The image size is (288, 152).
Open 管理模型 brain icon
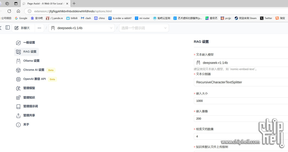[18, 88]
